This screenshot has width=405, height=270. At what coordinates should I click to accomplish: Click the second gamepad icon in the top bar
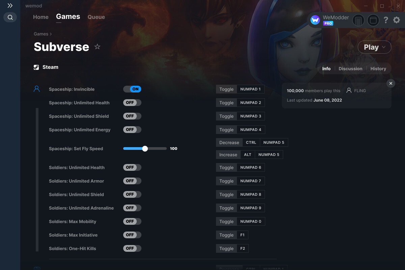coord(373,20)
